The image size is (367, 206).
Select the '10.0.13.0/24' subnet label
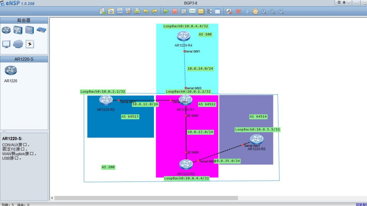[x=200, y=132]
